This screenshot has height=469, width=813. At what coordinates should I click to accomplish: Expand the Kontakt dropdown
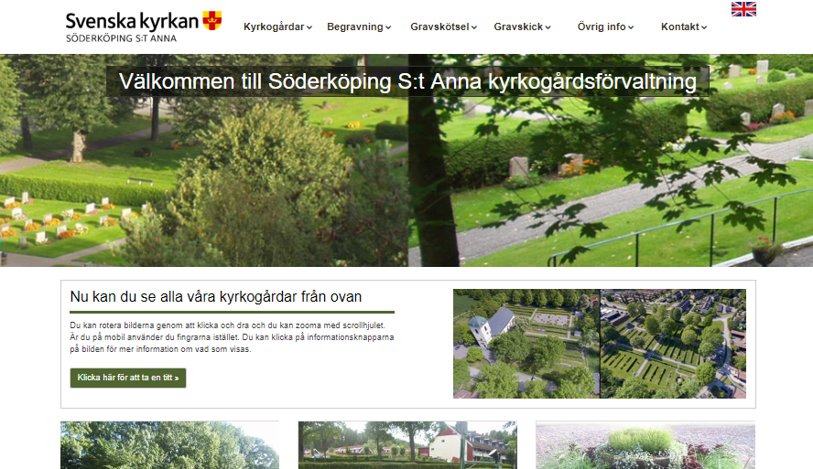[684, 27]
